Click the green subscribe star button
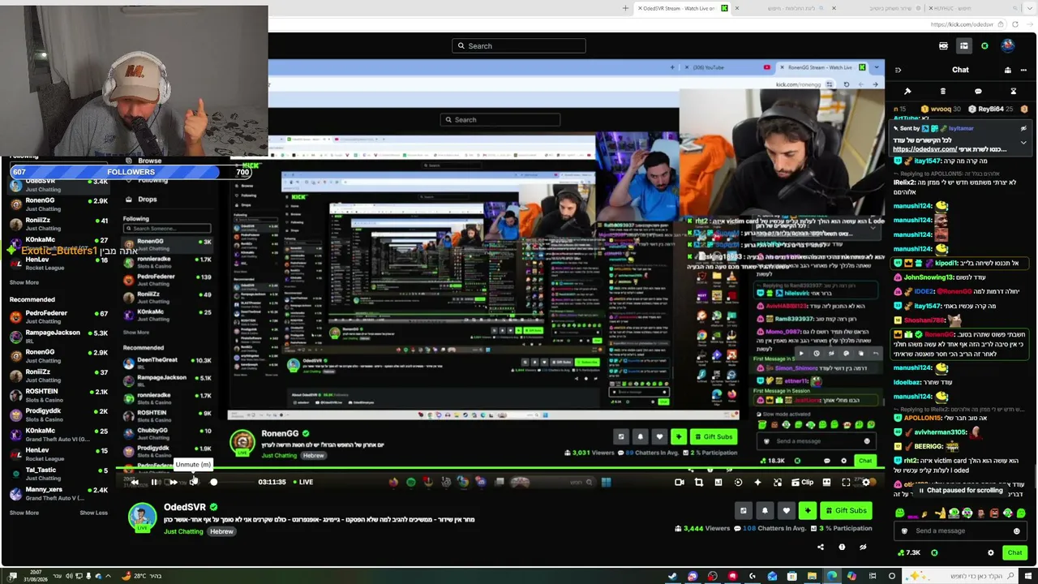Viewport: 1038px width, 584px height. [x=808, y=510]
